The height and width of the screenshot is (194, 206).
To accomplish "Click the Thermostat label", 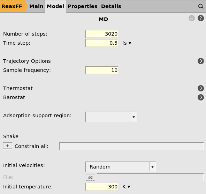I will click(18, 88).
